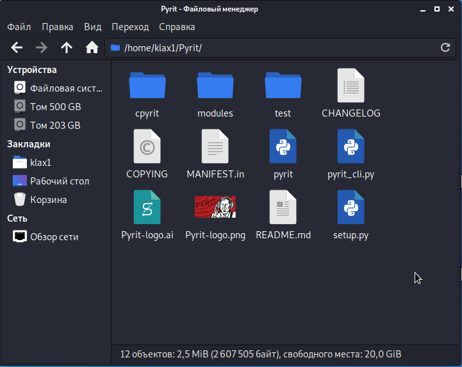
Task: Go up to the parent folder
Action: tap(67, 47)
